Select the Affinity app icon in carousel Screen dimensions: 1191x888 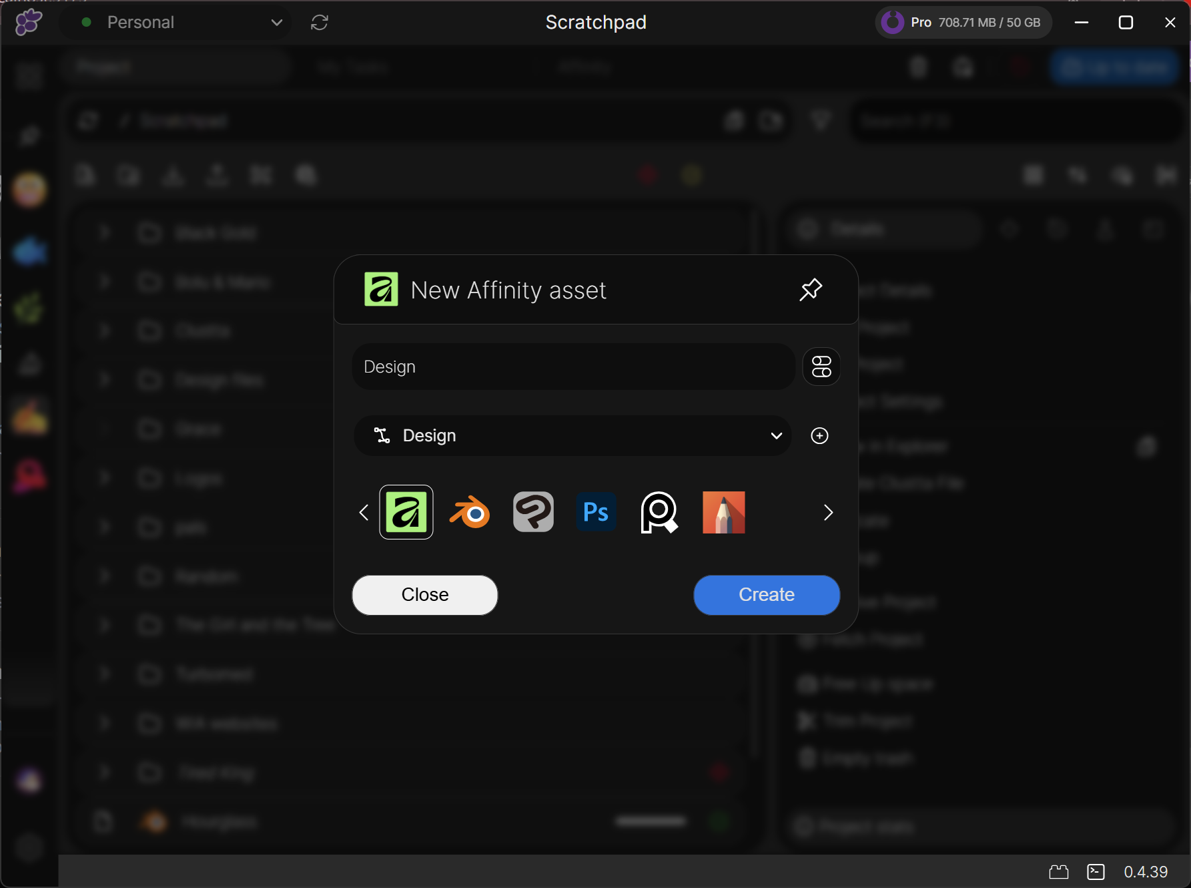(406, 512)
